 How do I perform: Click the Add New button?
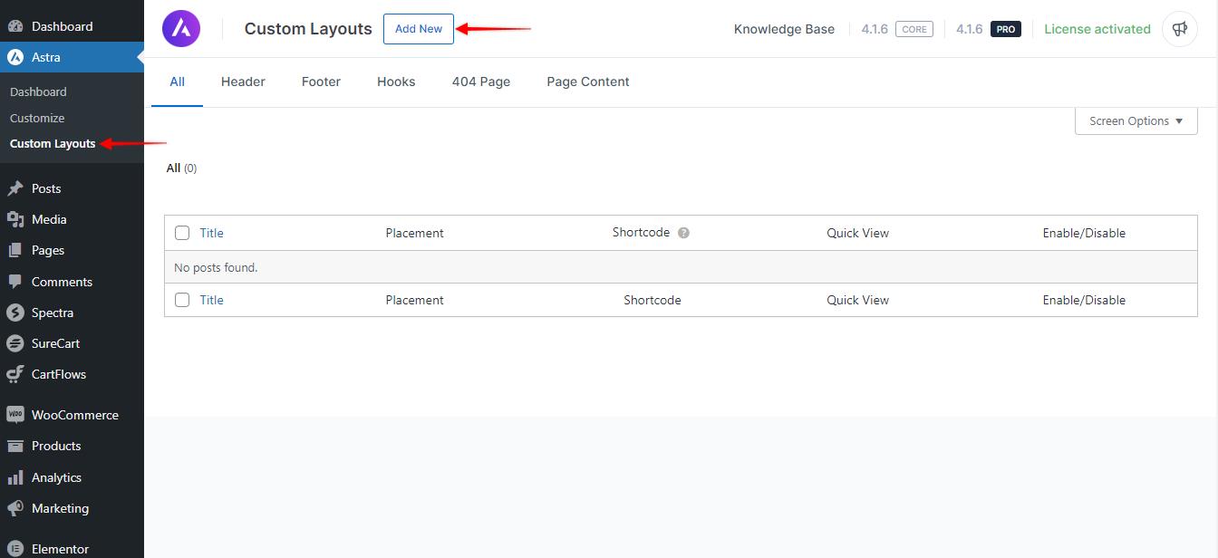point(419,29)
